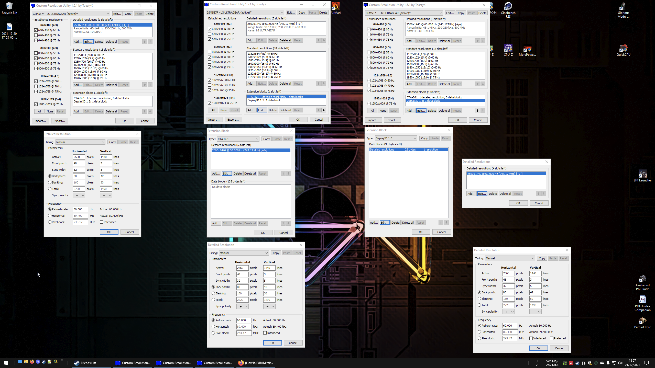Open the MorePower desktop shortcut
655x368 pixels.
[527, 50]
